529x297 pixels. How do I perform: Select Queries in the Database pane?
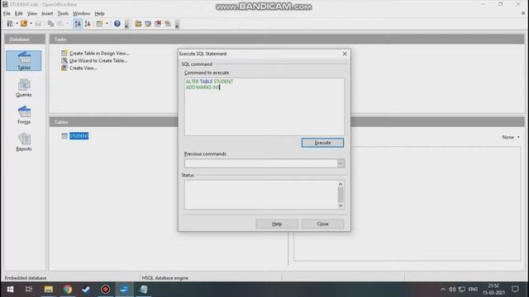coord(24,88)
